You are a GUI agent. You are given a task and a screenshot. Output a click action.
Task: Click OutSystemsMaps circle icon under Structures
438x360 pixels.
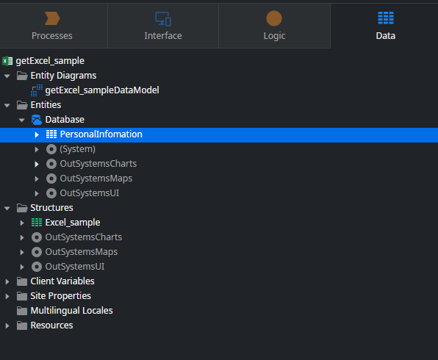pyautogui.click(x=37, y=252)
